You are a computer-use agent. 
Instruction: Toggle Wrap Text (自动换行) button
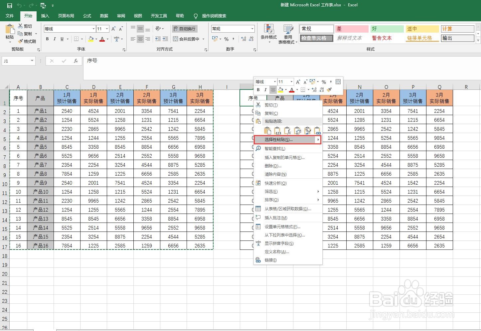185,29
